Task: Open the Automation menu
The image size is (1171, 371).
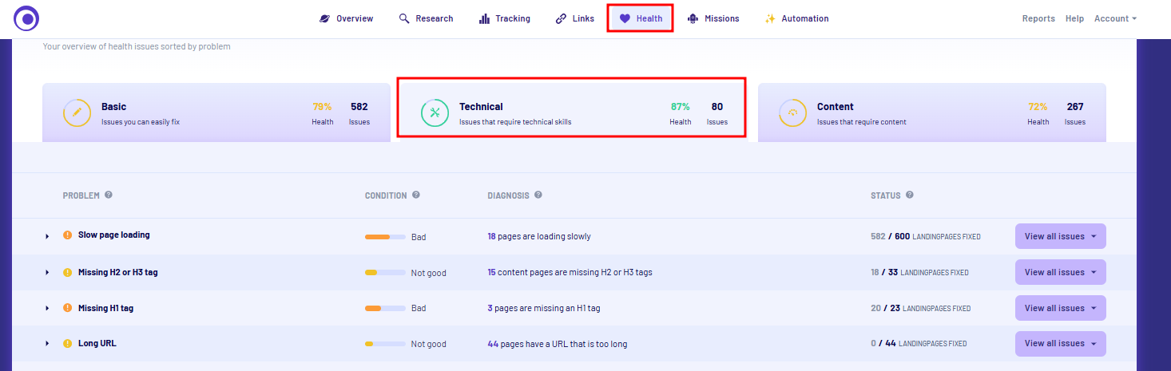Action: pos(796,18)
